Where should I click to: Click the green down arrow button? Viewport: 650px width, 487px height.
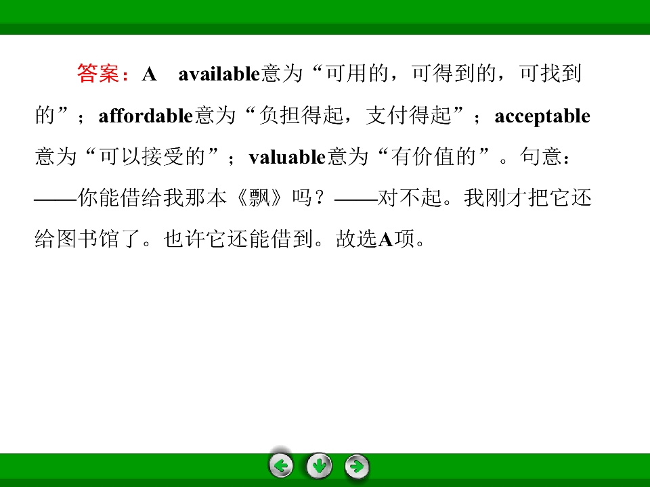click(319, 466)
